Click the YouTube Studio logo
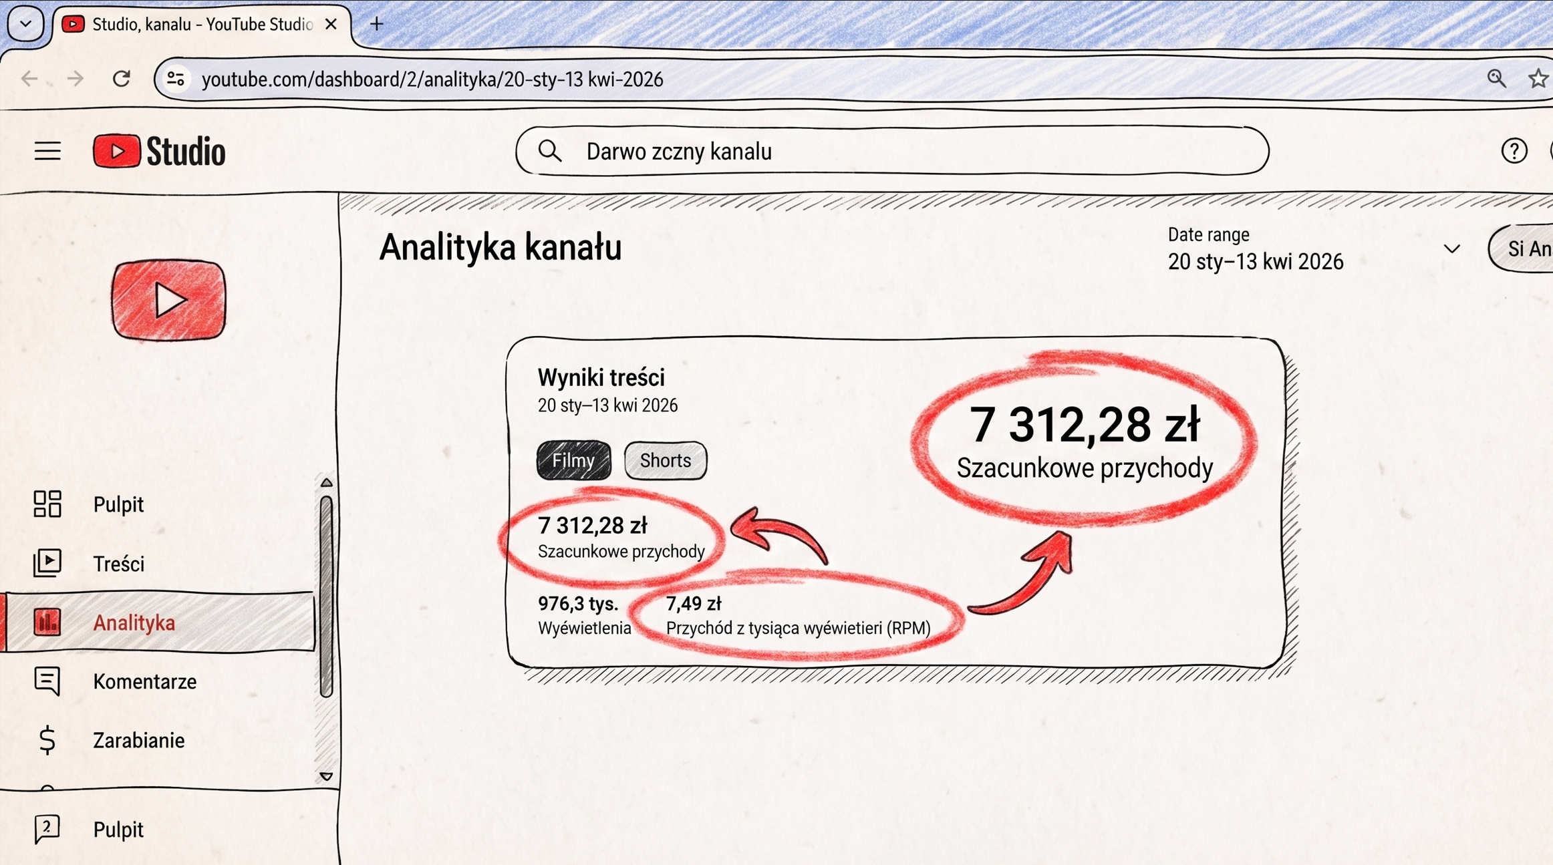This screenshot has width=1553, height=865. point(159,151)
